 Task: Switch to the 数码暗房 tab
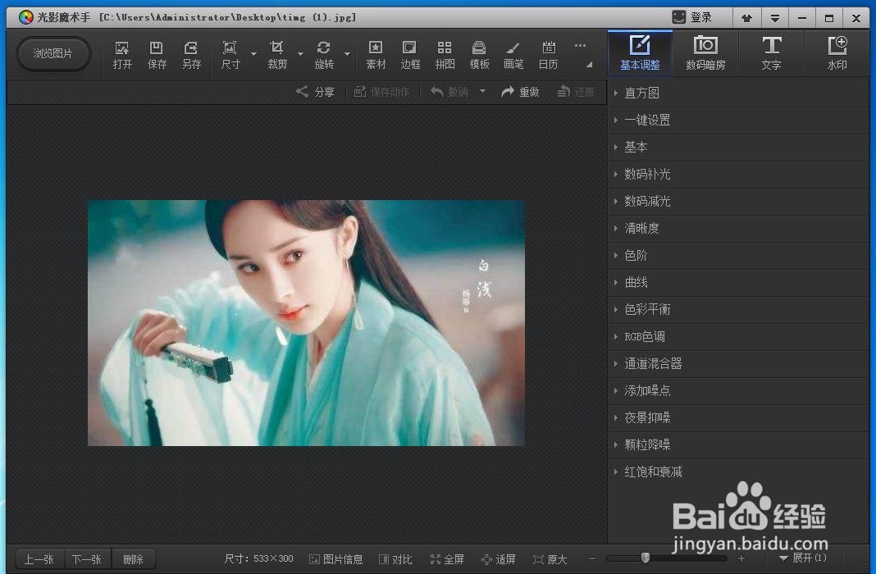click(x=705, y=53)
